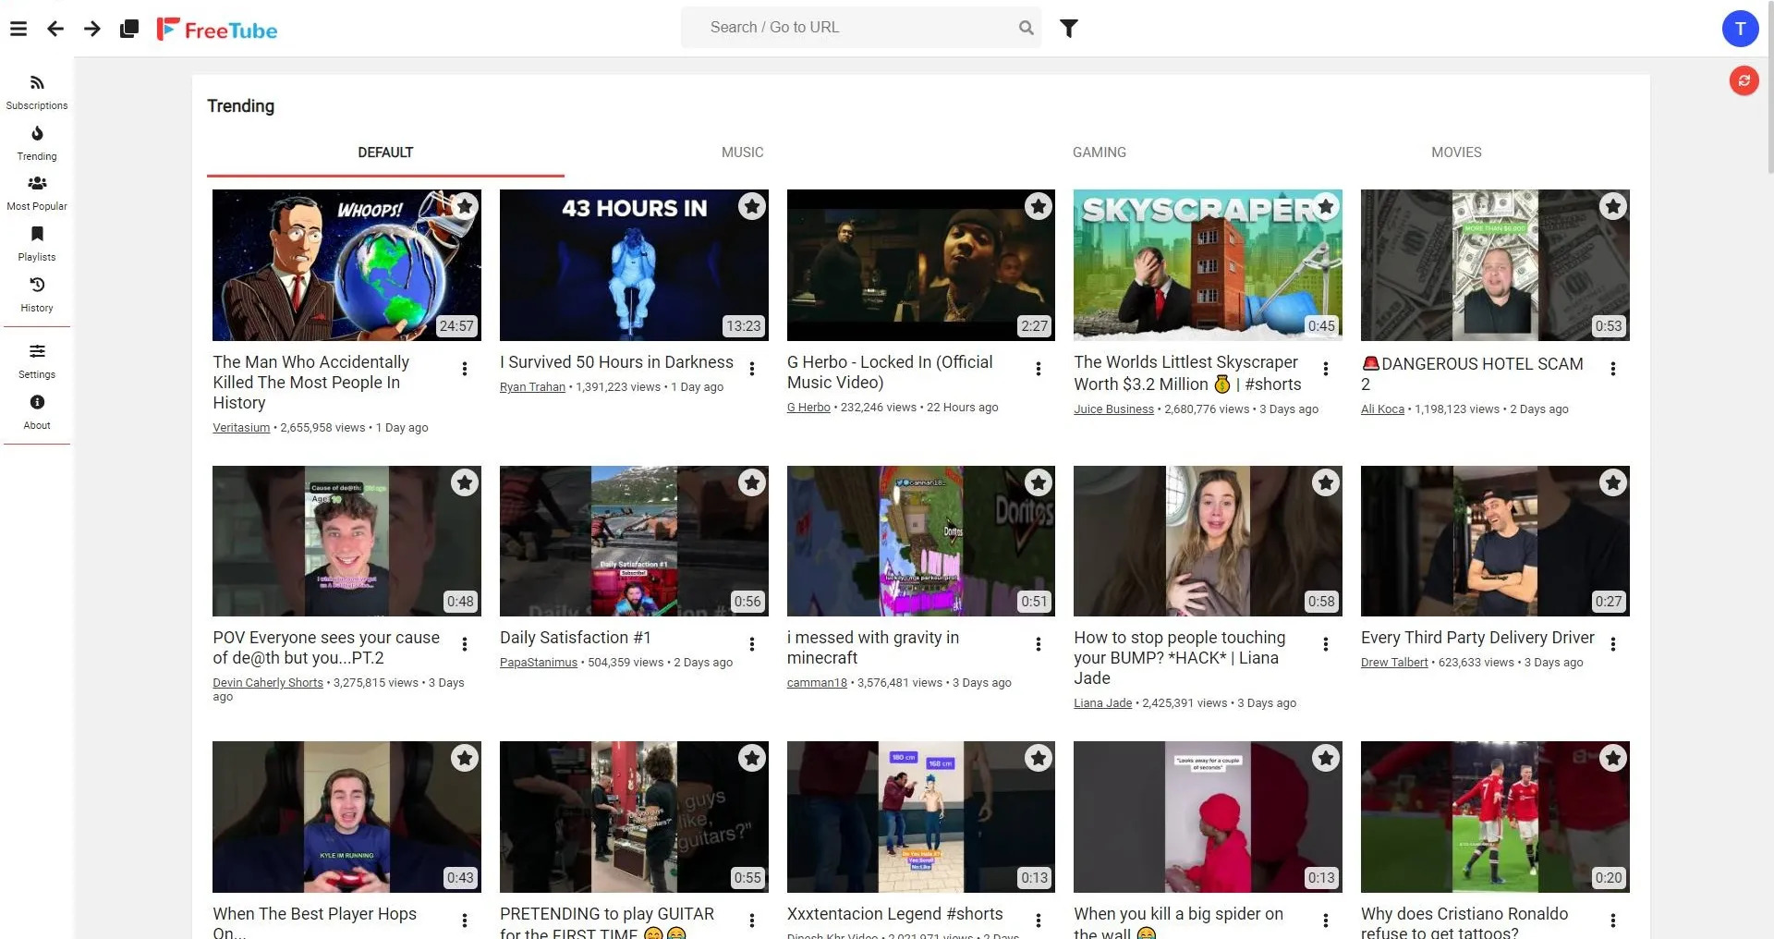Expand the menu on 'DANGEROUS HOTEL SCAM 2'
Image resolution: width=1774 pixels, height=939 pixels.
click(x=1613, y=368)
